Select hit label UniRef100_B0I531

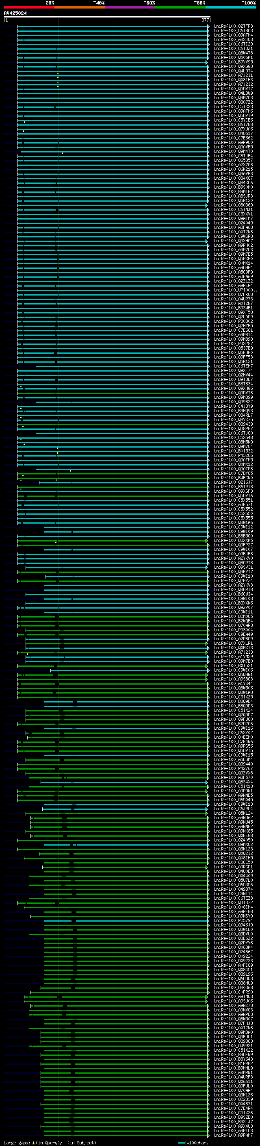click(233, 665)
